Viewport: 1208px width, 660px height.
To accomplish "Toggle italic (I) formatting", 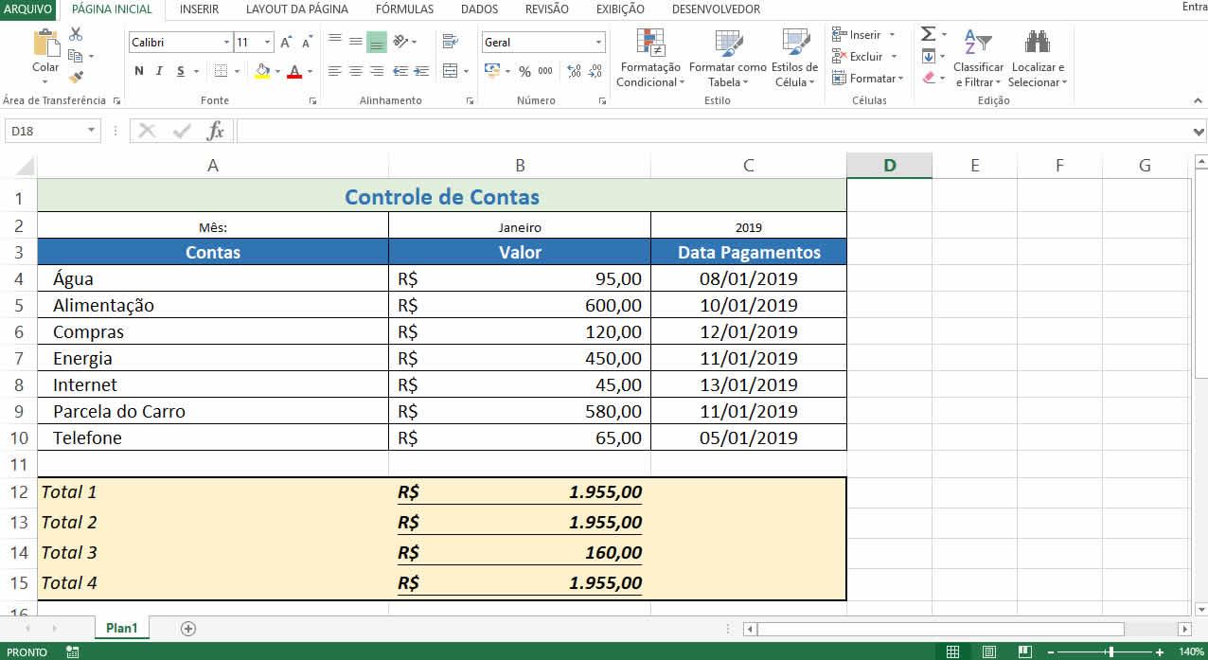I will pos(159,71).
